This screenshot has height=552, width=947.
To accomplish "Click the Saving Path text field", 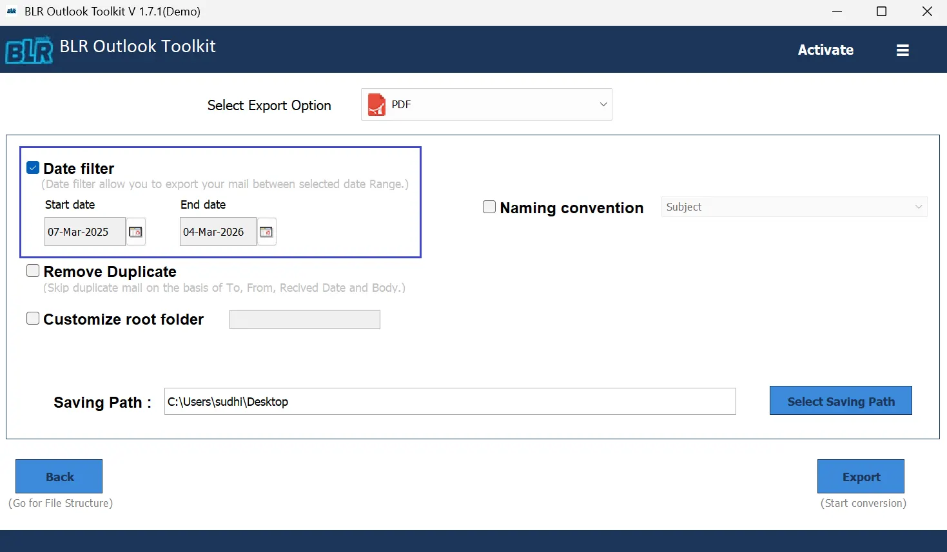I will point(449,402).
